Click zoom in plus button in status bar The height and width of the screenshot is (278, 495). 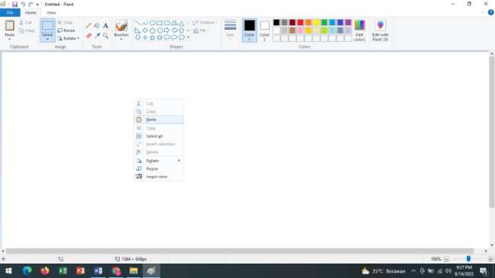click(x=490, y=259)
